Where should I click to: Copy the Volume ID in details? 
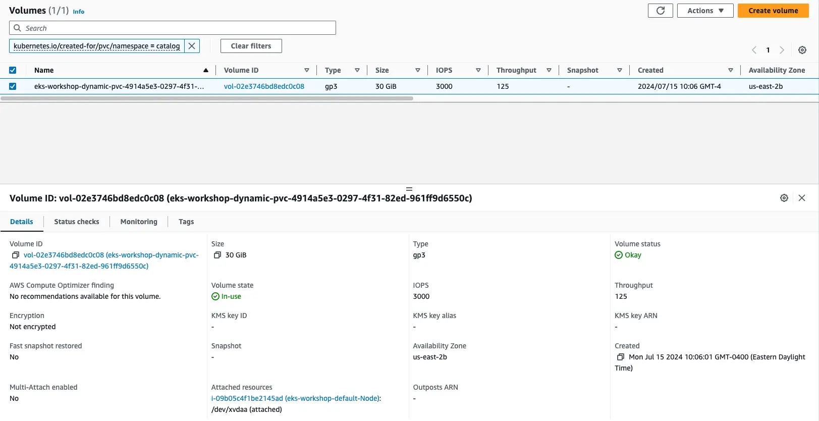pyautogui.click(x=16, y=255)
